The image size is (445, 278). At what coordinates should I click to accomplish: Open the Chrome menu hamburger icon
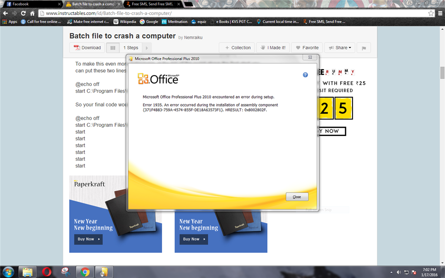tap(440, 13)
